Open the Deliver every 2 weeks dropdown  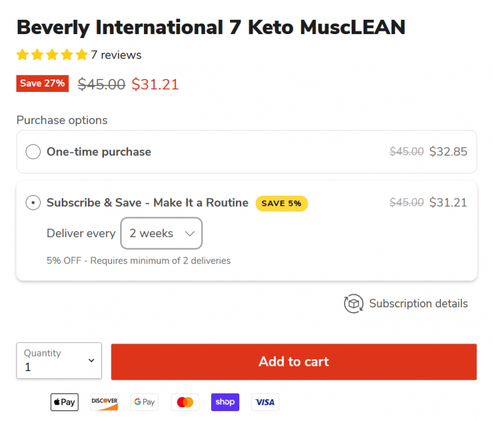161,233
